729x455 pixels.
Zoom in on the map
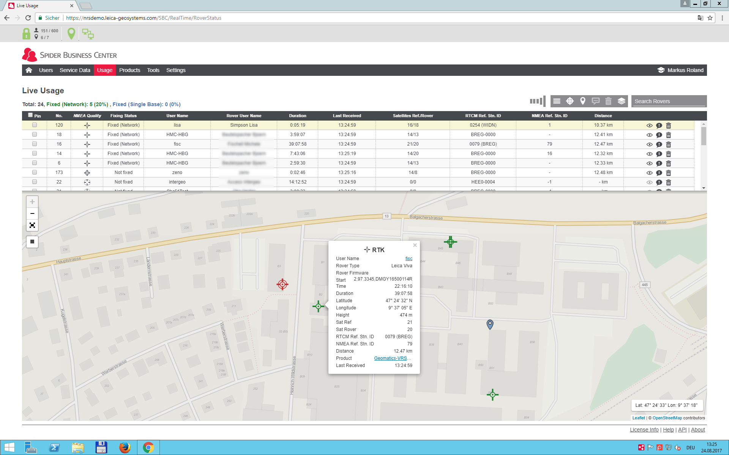[32, 202]
